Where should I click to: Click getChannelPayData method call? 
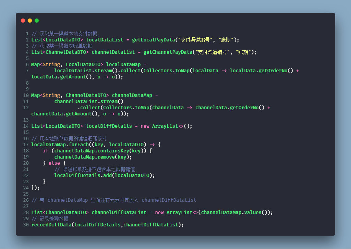[x=168, y=52]
